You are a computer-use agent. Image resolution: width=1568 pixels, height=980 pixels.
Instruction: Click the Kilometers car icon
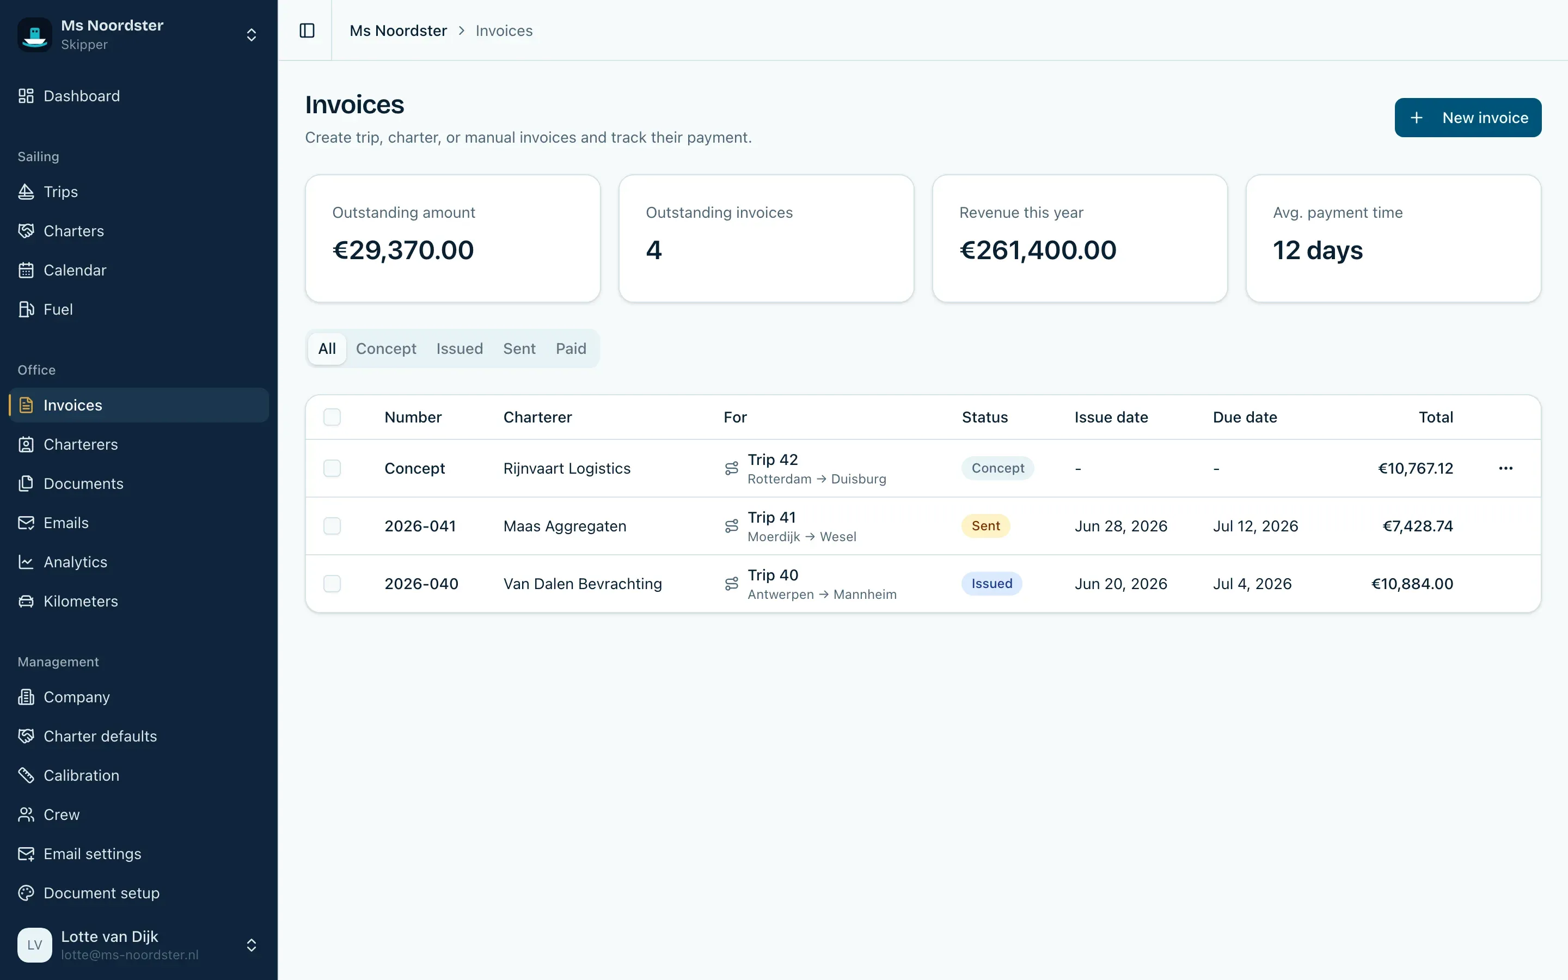[x=26, y=602]
